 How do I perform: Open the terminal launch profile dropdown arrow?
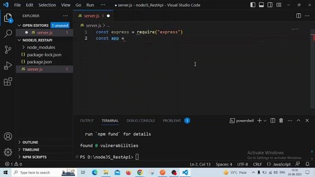[265, 121]
